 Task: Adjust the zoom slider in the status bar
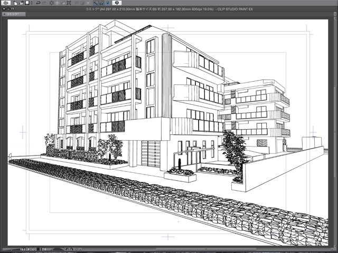pos(11,249)
